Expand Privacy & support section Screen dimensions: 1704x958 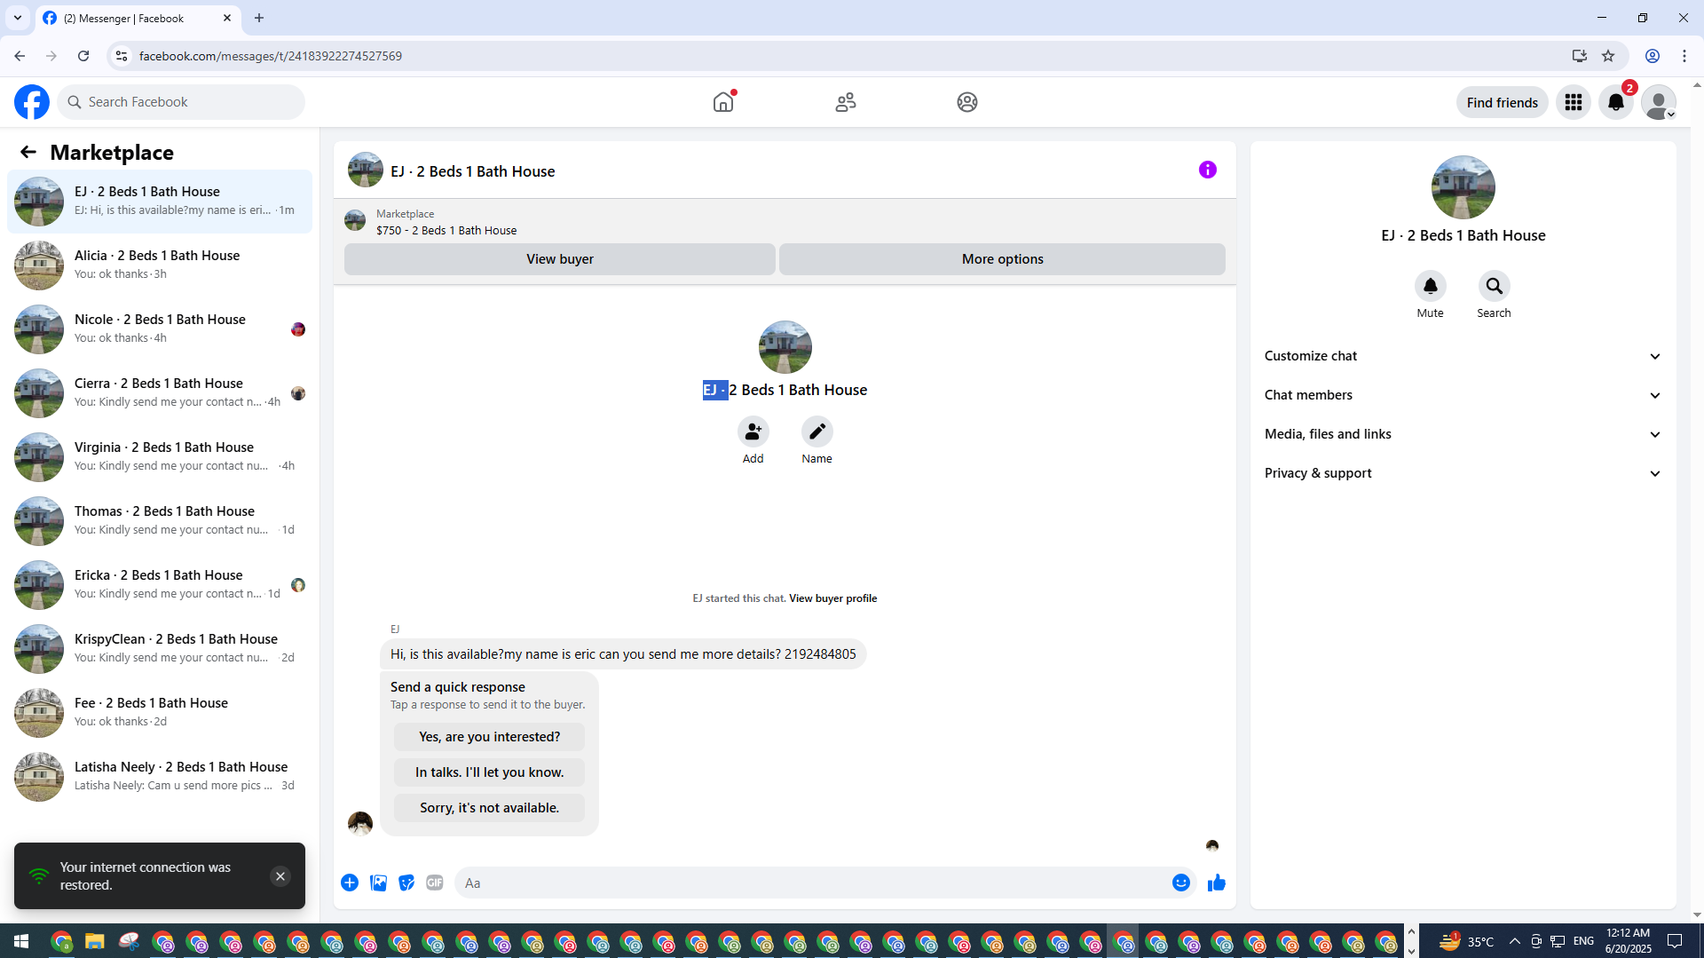(x=1463, y=473)
